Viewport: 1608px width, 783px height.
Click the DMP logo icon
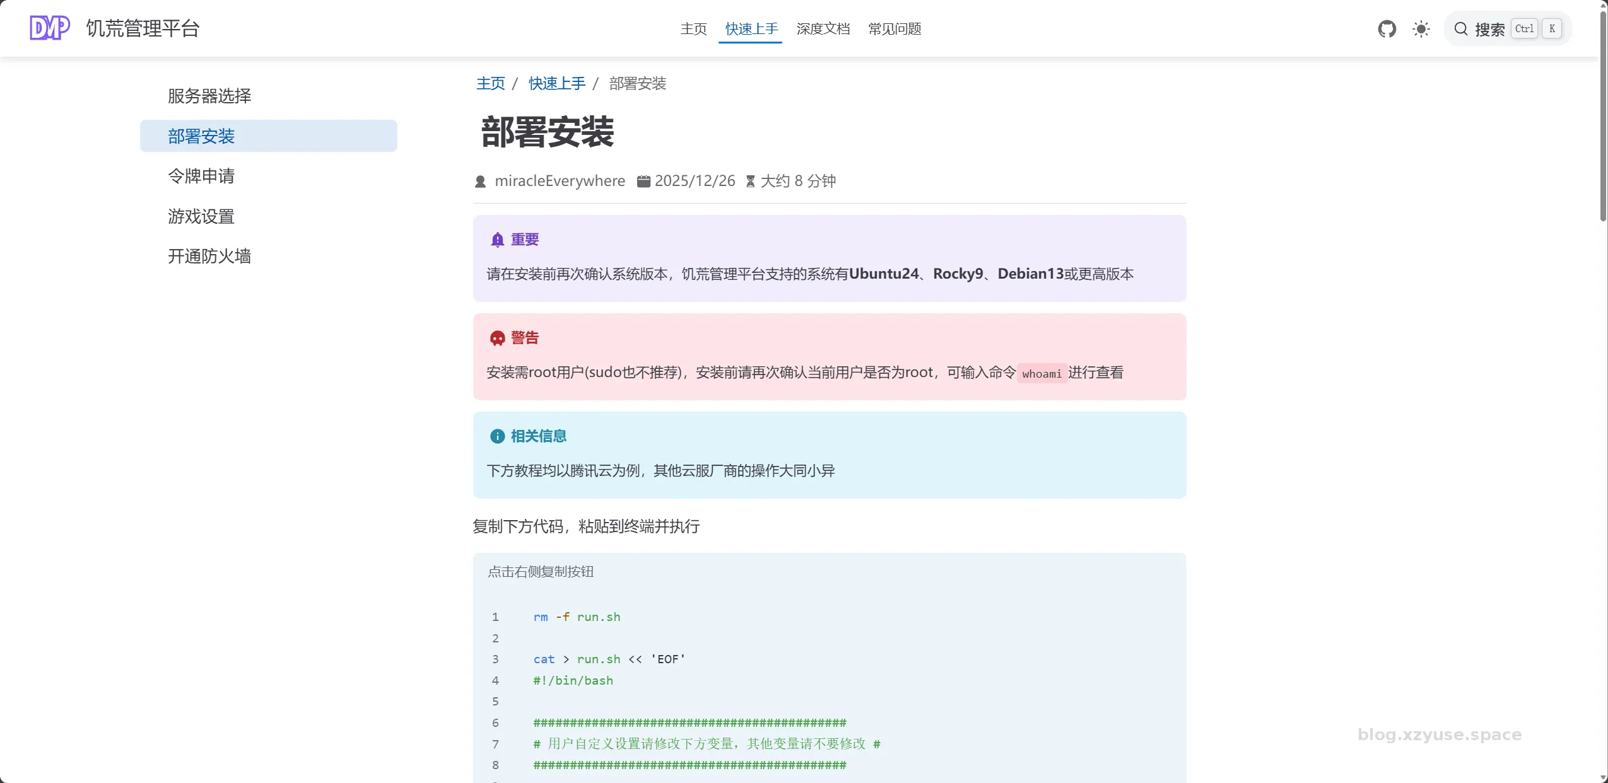(49, 28)
